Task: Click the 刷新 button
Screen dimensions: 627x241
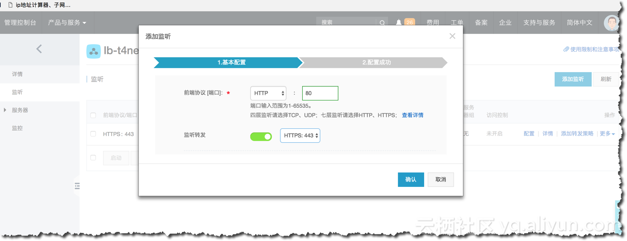Action: [606, 79]
